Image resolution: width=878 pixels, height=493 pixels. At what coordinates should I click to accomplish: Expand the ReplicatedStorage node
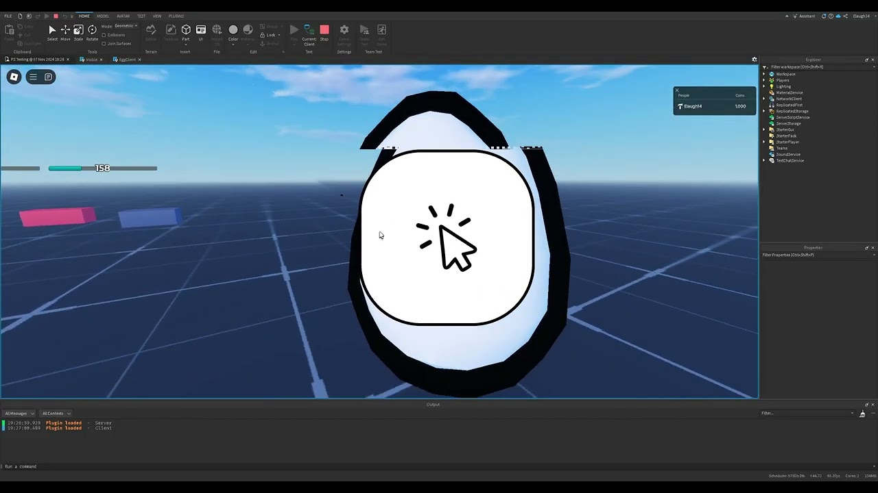764,111
